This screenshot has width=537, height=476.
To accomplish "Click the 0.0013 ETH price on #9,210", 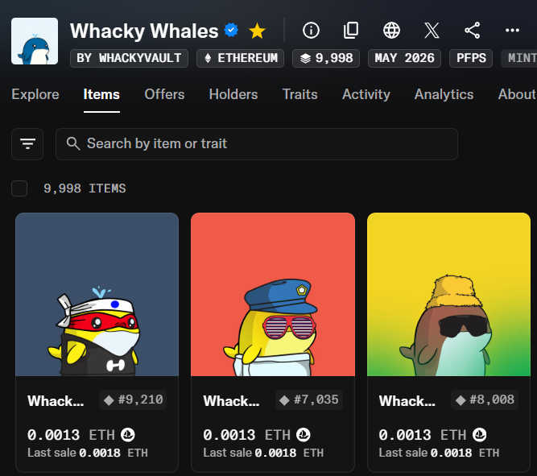I will (x=71, y=435).
